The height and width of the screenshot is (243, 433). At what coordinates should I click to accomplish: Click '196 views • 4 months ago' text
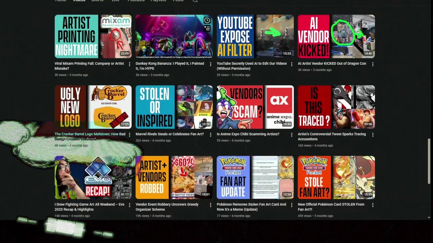[153, 216]
